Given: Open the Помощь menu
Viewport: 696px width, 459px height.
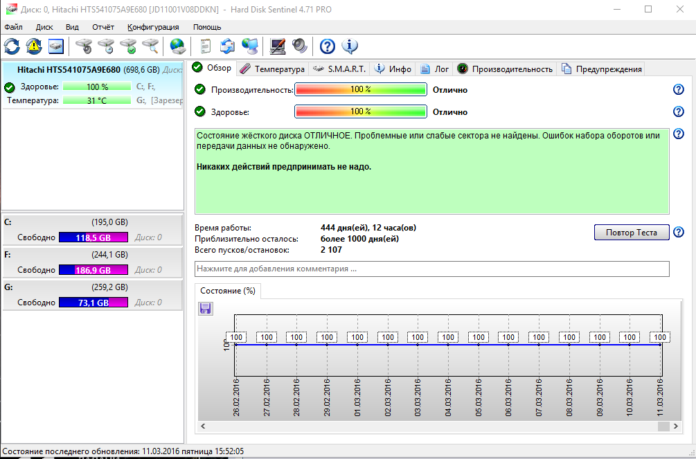Looking at the screenshot, I should [x=207, y=27].
